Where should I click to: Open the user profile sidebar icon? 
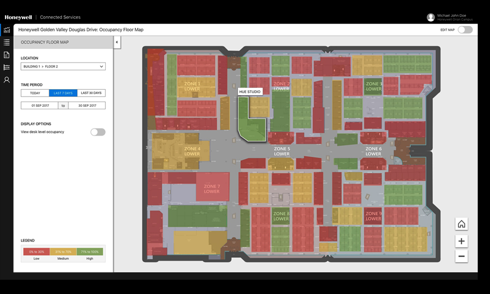(x=6, y=79)
